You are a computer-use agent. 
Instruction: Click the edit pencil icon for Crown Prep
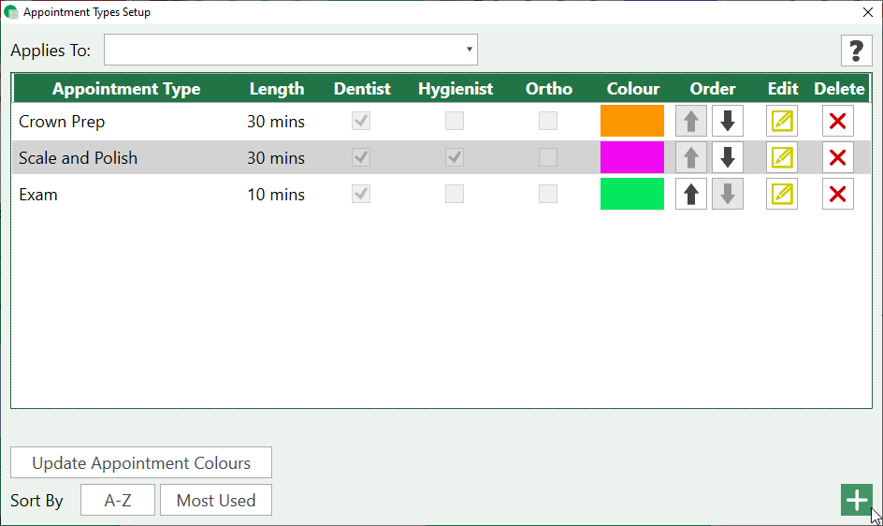(781, 122)
